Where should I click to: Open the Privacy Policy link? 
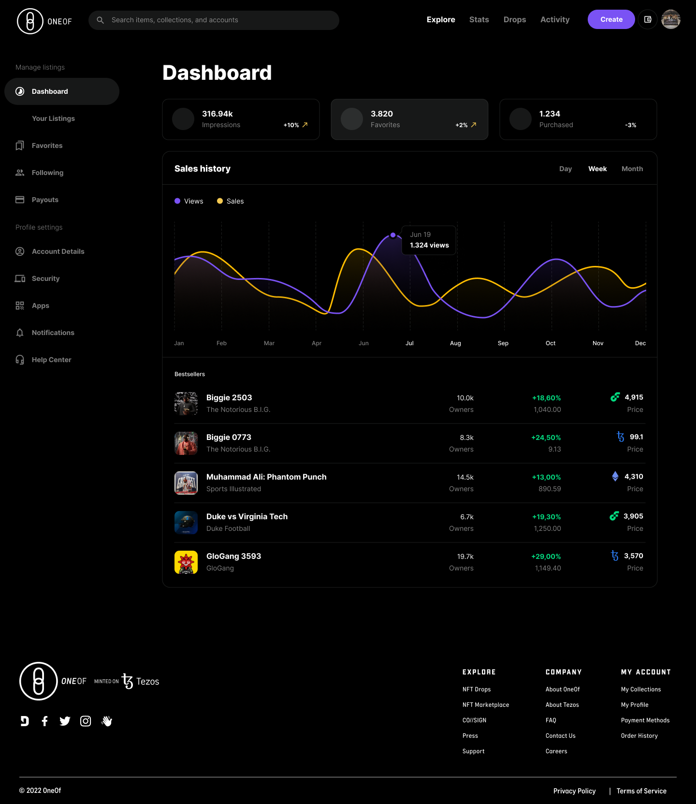click(x=575, y=791)
